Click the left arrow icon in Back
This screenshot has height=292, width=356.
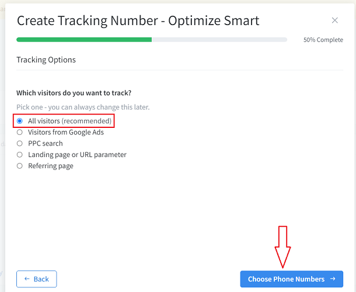pos(27,279)
